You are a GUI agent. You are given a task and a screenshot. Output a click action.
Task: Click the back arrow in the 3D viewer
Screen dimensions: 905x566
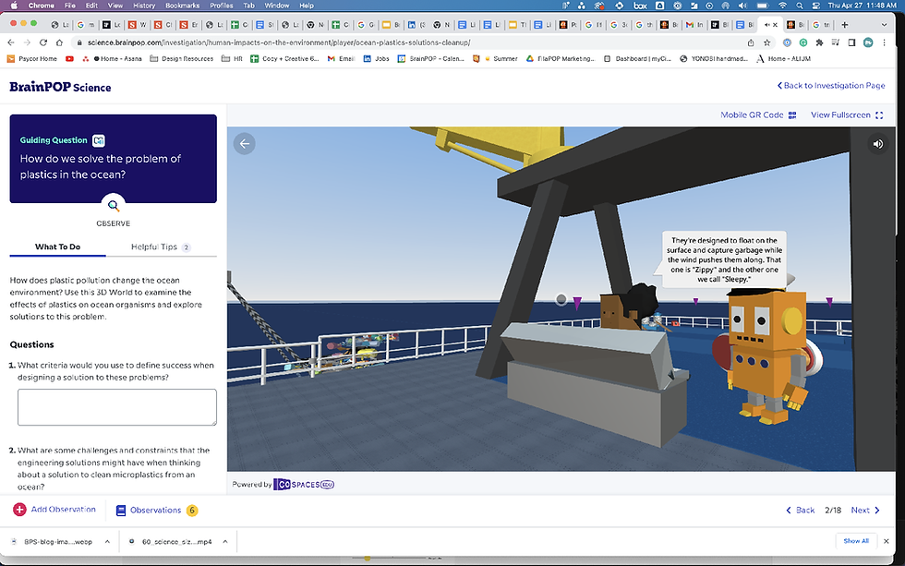244,144
